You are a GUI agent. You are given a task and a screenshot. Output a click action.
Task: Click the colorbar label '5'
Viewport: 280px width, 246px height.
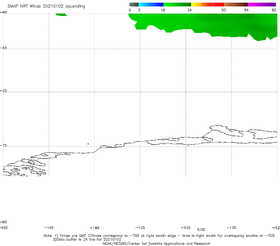139,10
